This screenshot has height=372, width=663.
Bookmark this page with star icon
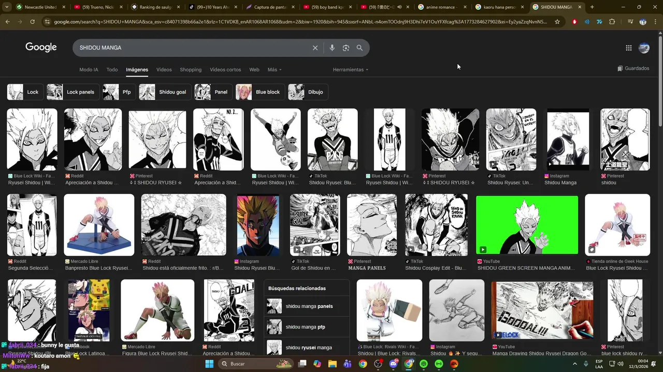[x=557, y=22]
